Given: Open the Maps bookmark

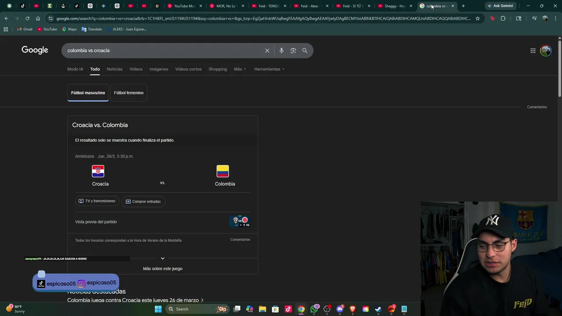Looking at the screenshot, I should (69, 29).
